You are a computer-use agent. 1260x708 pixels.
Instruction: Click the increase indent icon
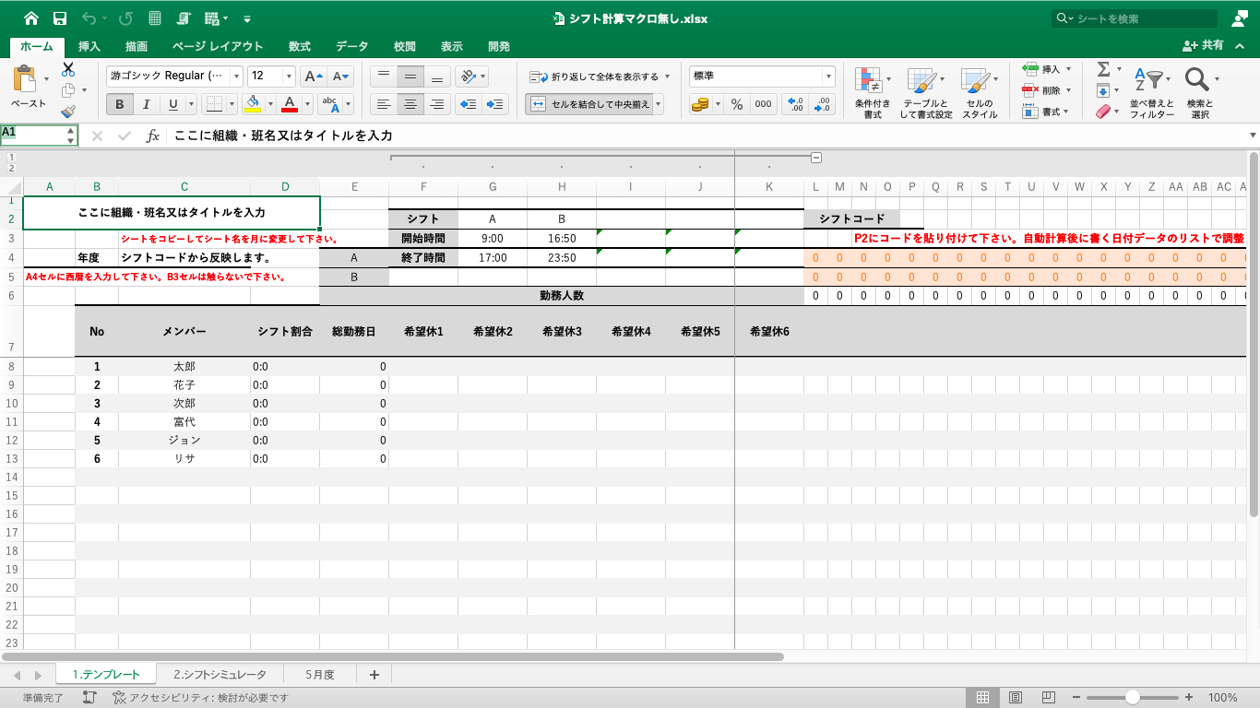(495, 104)
